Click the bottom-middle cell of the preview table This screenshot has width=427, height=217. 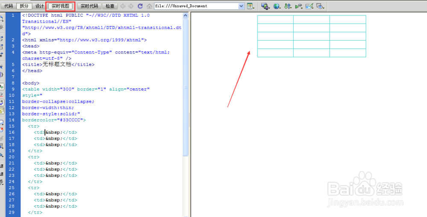tap(312, 53)
